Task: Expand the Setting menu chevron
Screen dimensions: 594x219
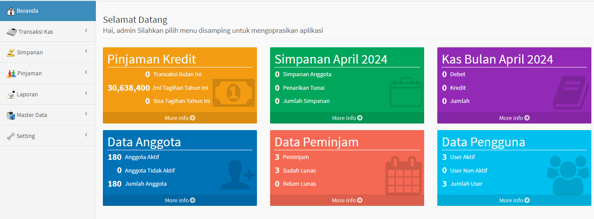Action: tap(86, 135)
